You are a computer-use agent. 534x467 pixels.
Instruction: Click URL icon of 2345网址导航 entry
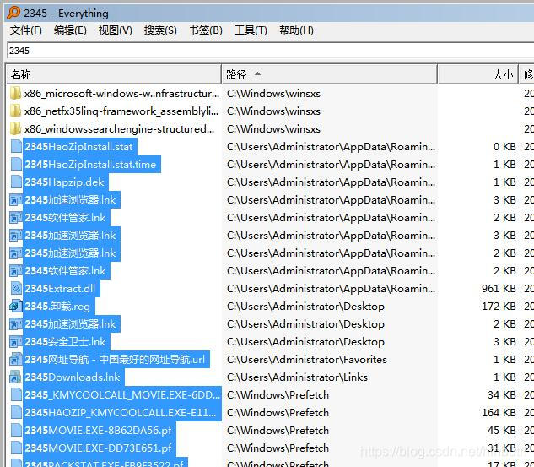[15, 360]
